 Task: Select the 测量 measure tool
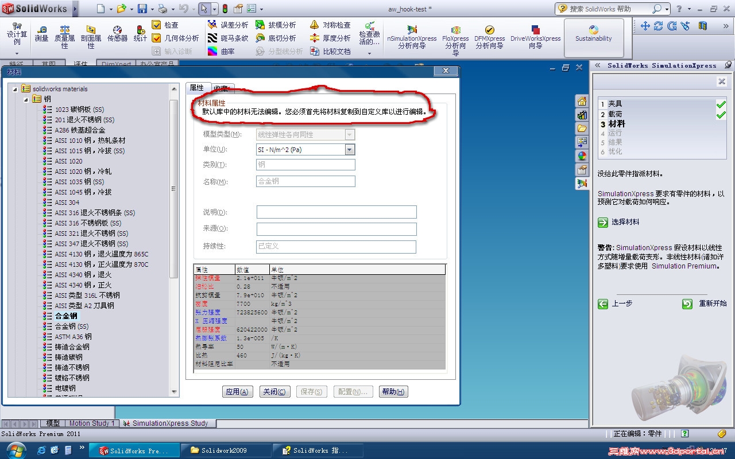(41, 33)
